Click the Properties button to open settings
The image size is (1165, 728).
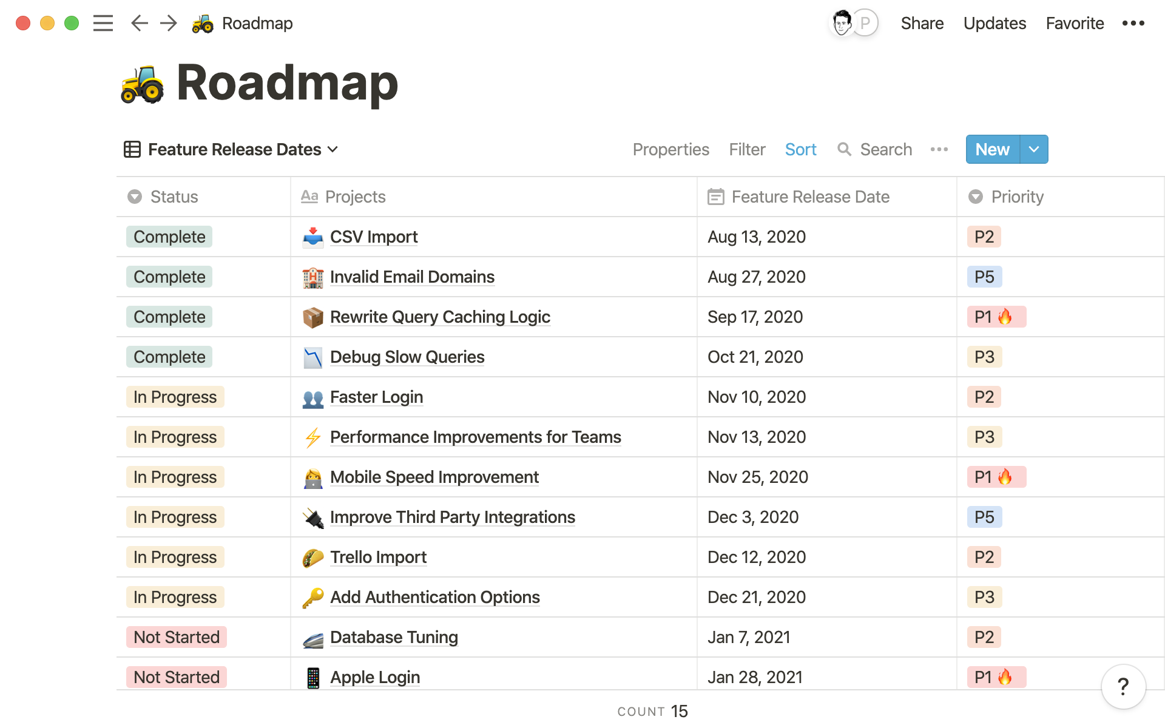pos(670,149)
